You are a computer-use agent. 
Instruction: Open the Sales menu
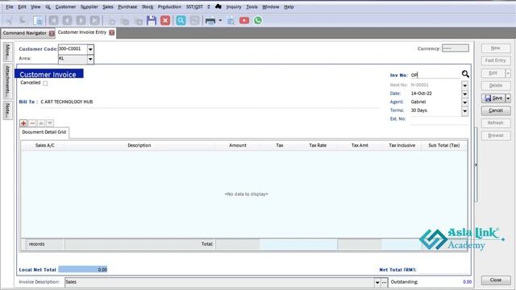pos(107,6)
